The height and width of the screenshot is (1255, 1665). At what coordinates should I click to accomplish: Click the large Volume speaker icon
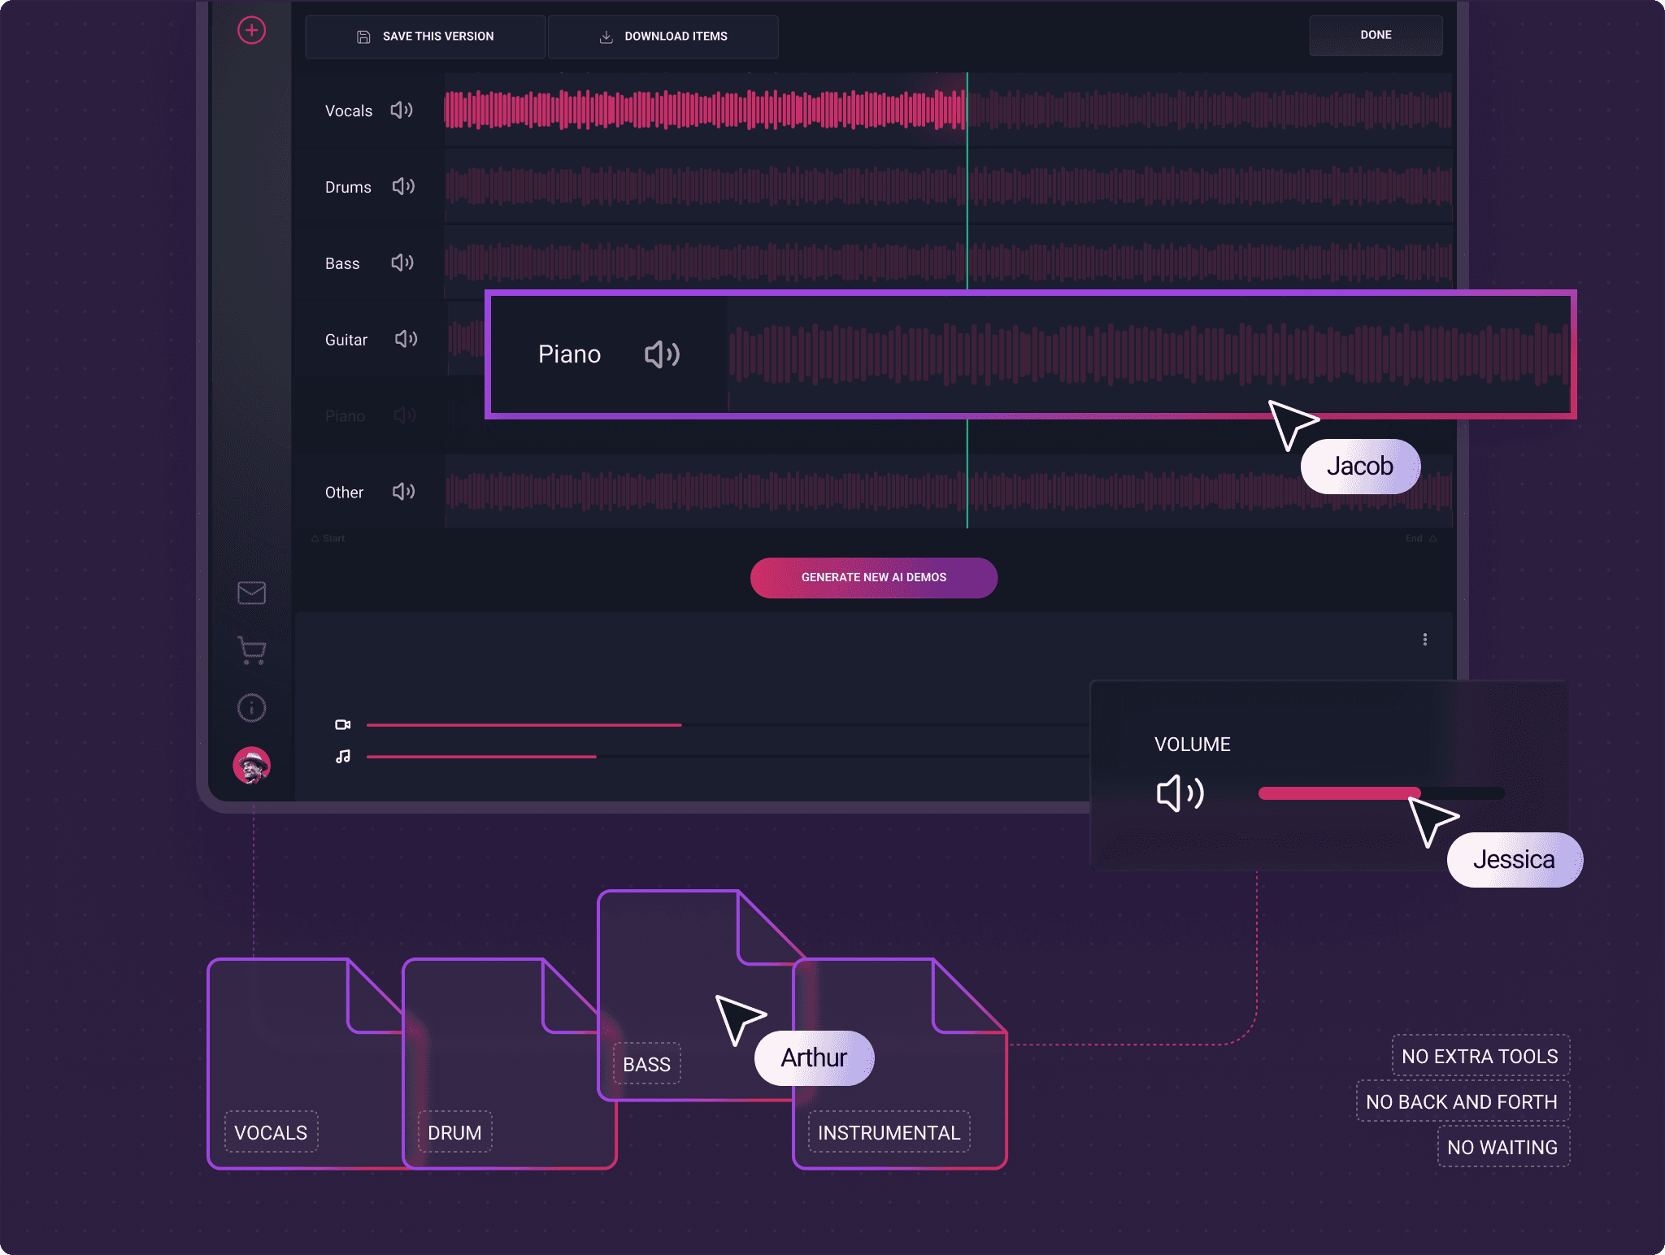pos(1180,793)
